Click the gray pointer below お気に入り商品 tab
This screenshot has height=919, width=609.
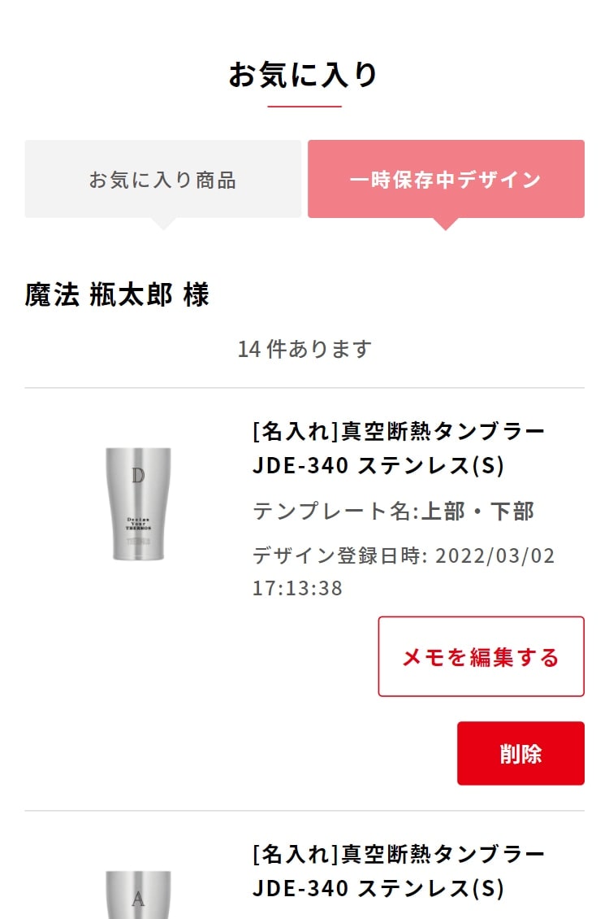click(163, 224)
